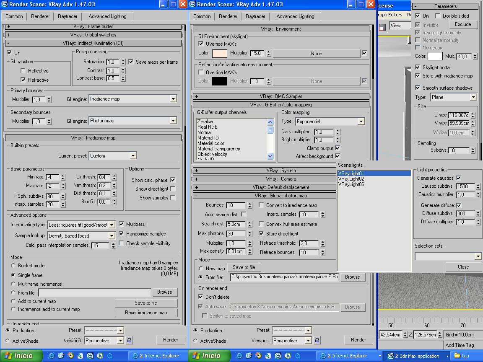Expand the VRay:: System rollout
The height and width of the screenshot is (362, 483).
(265, 171)
